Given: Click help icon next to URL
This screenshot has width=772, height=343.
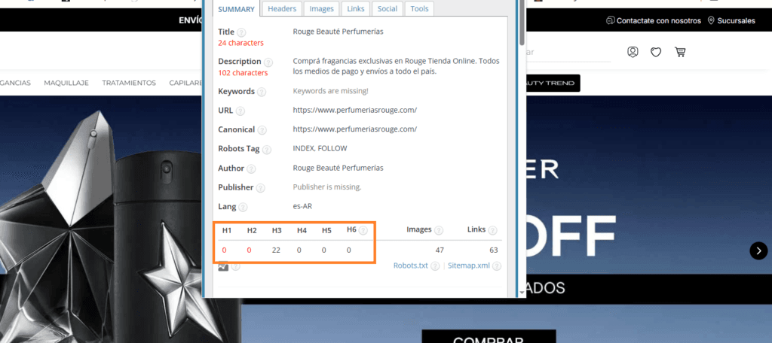Looking at the screenshot, I should coord(240,111).
